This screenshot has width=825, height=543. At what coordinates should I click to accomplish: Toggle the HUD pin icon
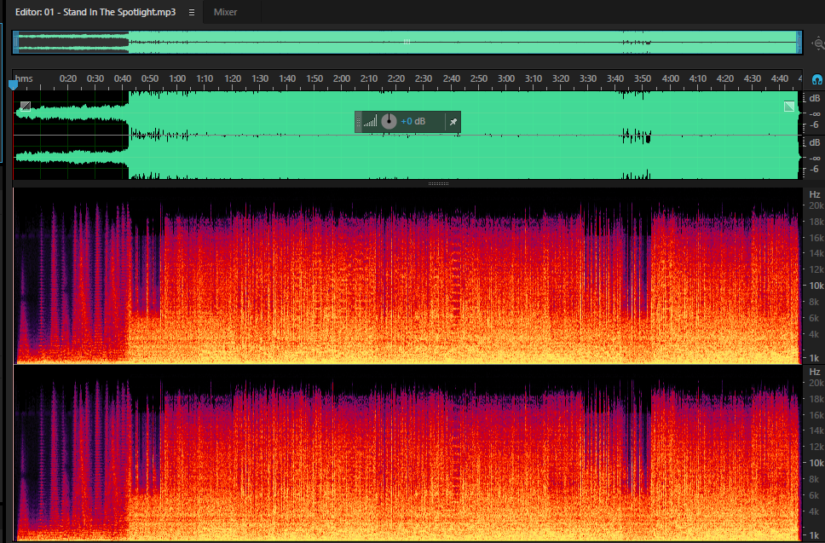453,122
